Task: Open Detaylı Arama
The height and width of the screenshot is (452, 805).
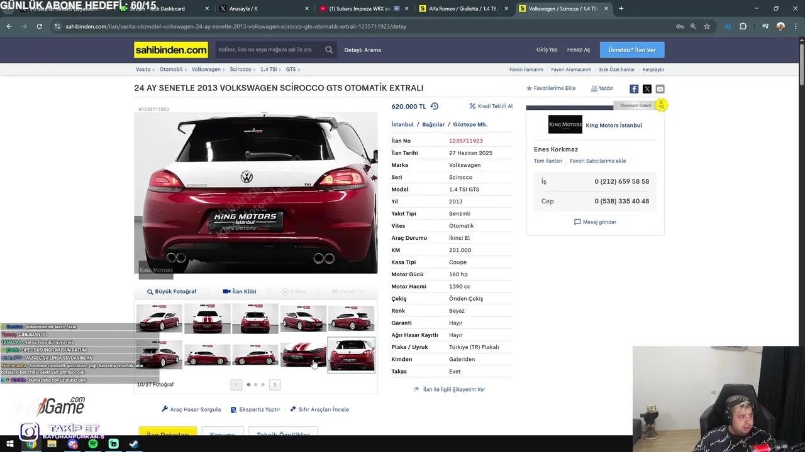Action: 363,50
